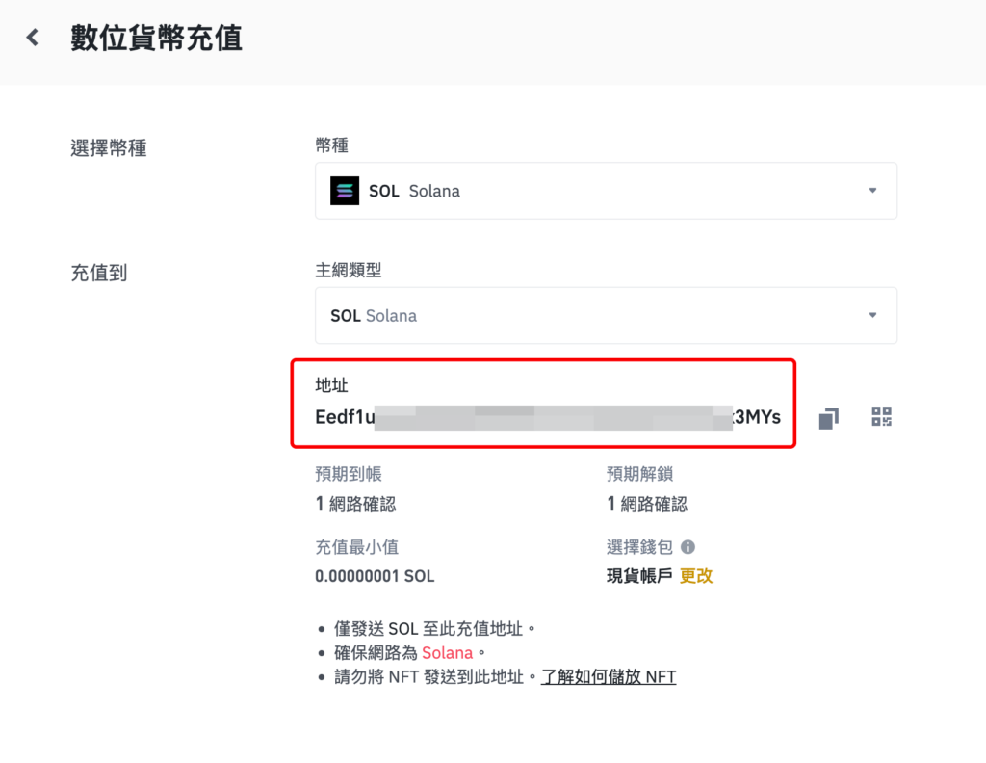Select the address text starting Eedf1u

tap(548, 417)
